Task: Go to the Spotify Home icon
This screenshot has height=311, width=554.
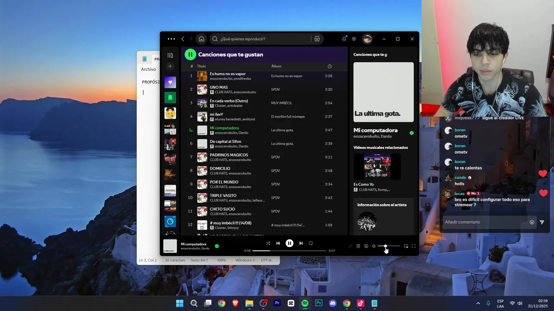Action: [x=201, y=39]
